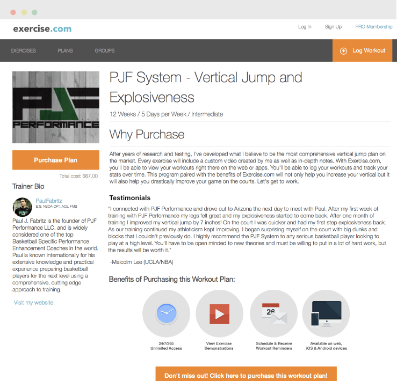Click the Trainer Bio heading
The height and width of the screenshot is (381, 397).
tap(28, 186)
